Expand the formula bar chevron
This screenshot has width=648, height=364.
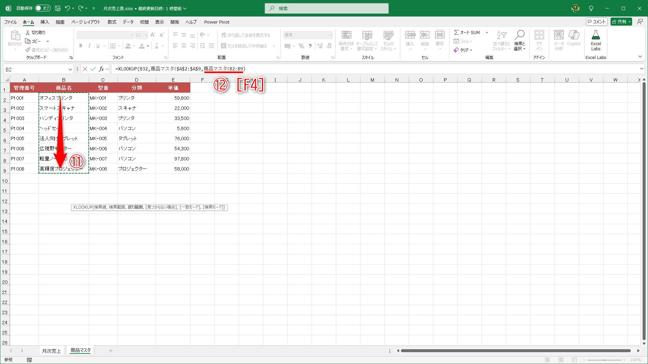pos(641,69)
